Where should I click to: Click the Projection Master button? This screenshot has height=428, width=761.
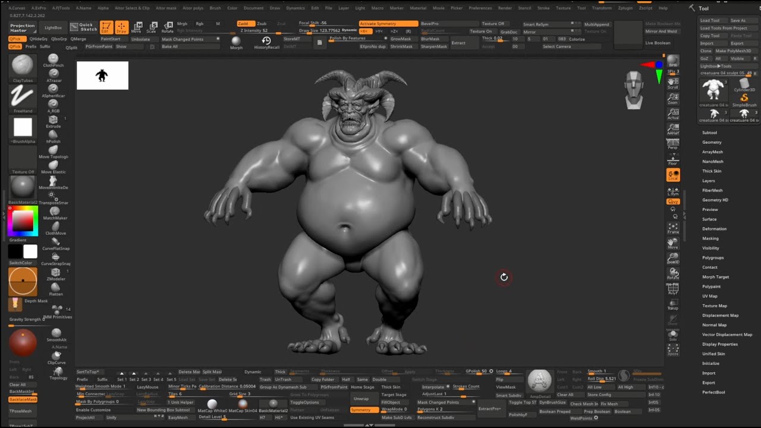point(23,28)
